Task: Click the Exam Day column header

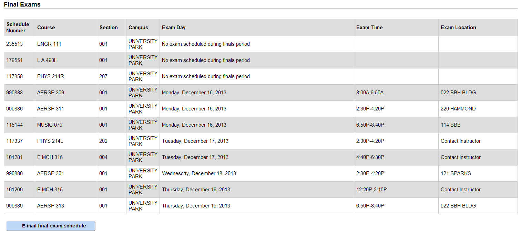Action: pyautogui.click(x=174, y=28)
